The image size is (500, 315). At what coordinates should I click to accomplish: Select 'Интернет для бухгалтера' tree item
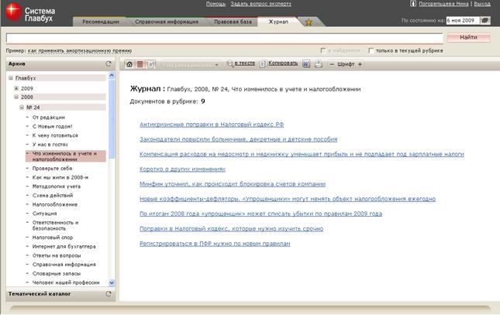(64, 247)
